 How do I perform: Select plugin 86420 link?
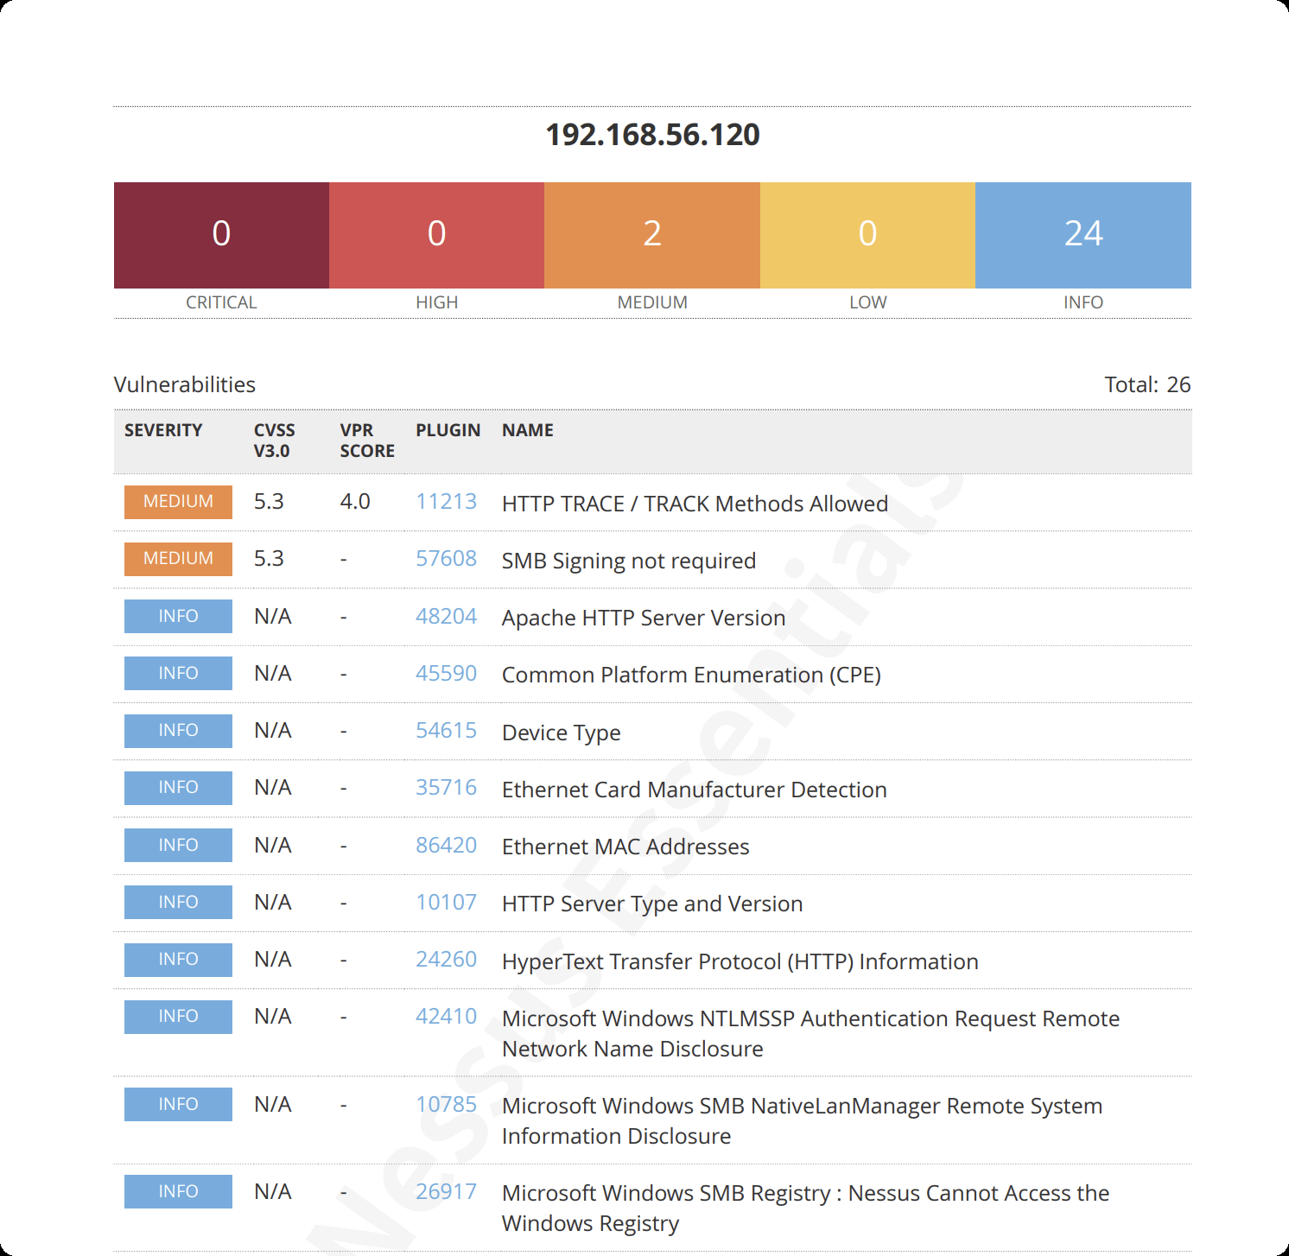point(446,845)
